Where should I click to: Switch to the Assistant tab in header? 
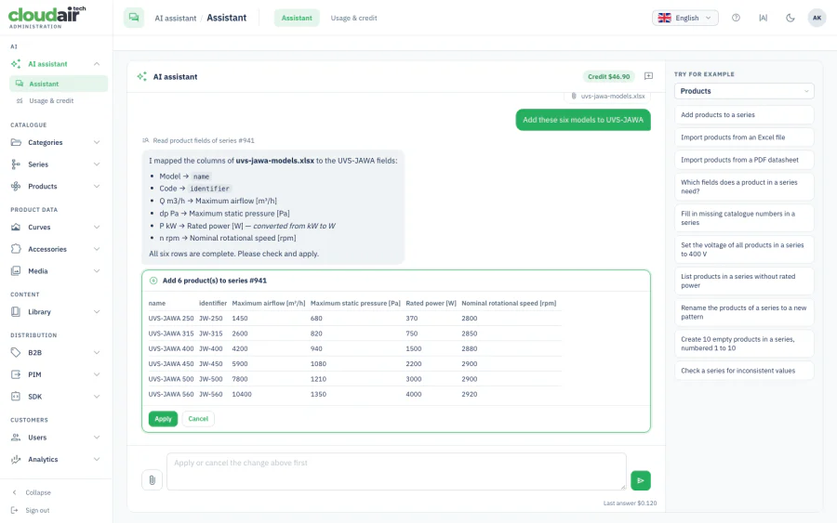[x=297, y=18]
